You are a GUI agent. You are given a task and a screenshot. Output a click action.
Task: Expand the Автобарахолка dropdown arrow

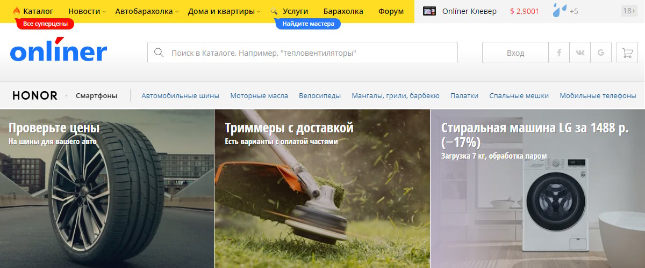point(177,12)
